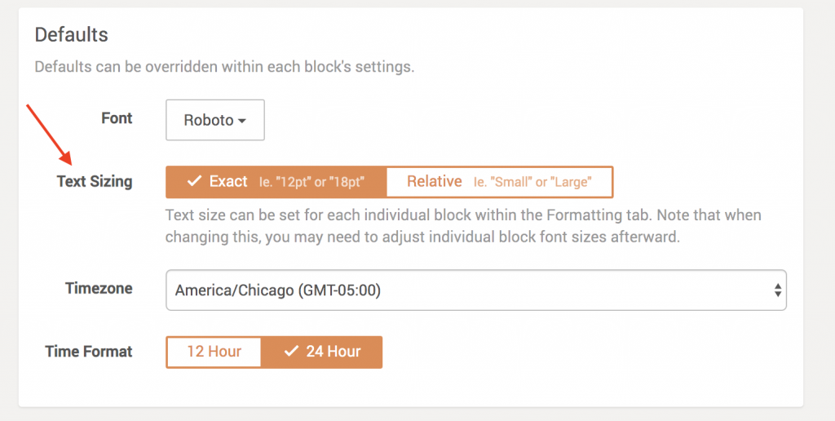Viewport: 835px width, 421px height.
Task: Click the 'Ie. "12pt" or "18pt"' hint text
Action: [311, 182]
